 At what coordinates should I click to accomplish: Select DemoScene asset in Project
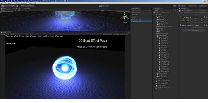[161, 85]
